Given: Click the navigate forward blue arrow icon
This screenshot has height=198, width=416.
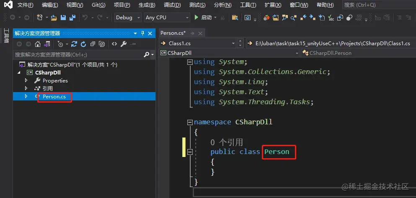Looking at the screenshot, I should (313, 18).
